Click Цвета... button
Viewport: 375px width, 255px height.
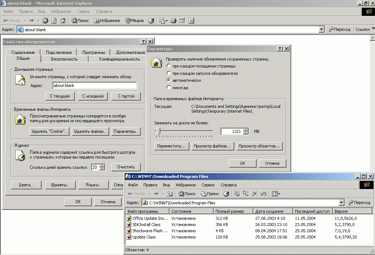tap(26, 185)
